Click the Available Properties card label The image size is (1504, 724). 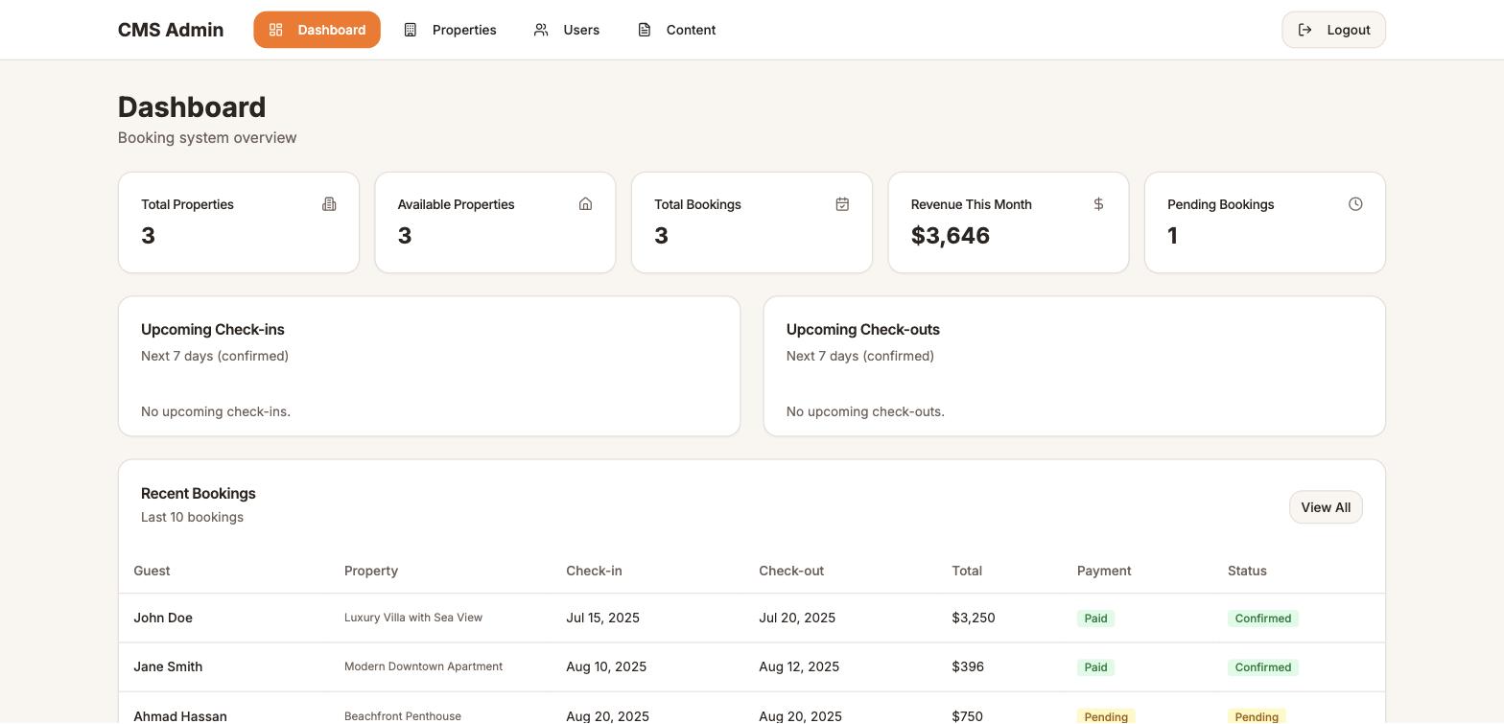pyautogui.click(x=456, y=204)
